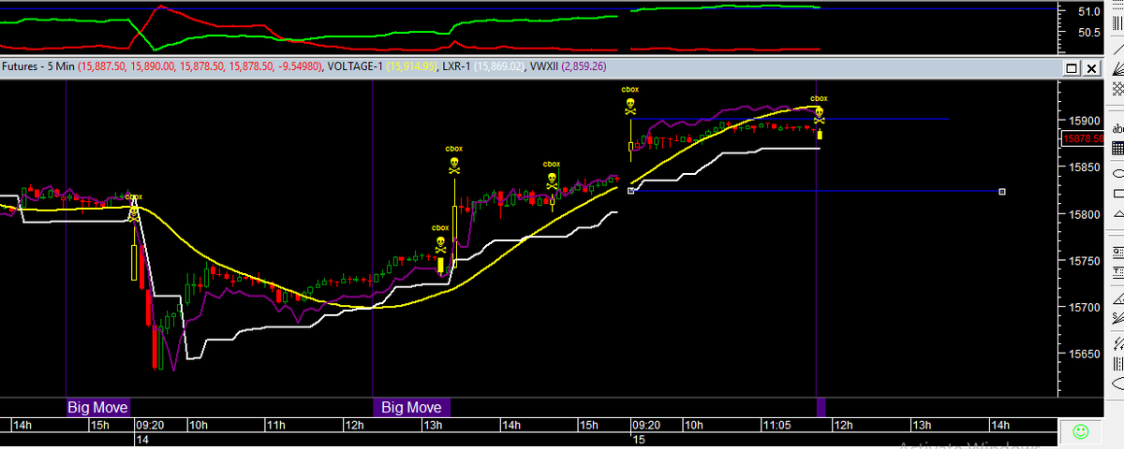
Task: Click the date 15 label on time axis
Action: [x=639, y=439]
